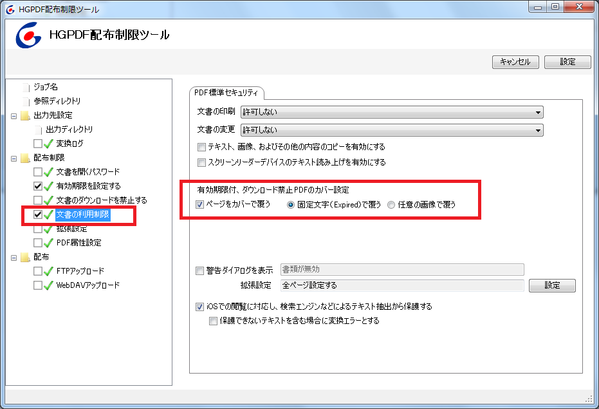Image resolution: width=599 pixels, height=409 pixels.
Task: Click the window resize grip in status bar
Action: click(x=589, y=399)
